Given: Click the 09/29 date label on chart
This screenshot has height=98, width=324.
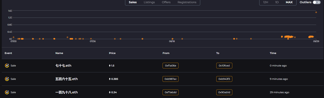Looking at the screenshot, I should point(316,41).
